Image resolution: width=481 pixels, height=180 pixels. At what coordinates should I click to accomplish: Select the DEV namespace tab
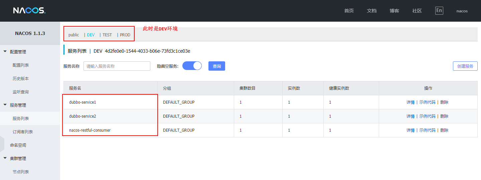[x=91, y=35]
